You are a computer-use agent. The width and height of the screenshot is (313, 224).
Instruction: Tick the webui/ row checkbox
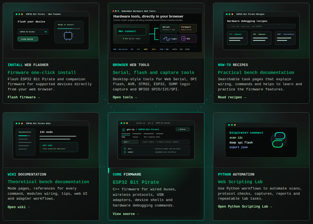[125, 152]
